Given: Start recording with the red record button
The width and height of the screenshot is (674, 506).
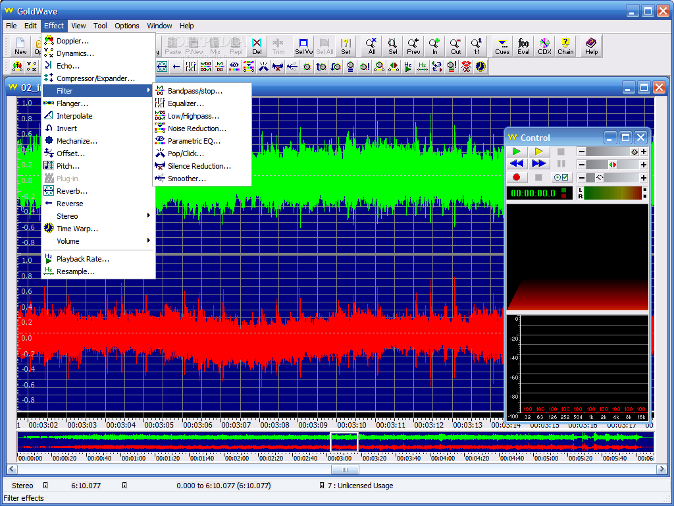Looking at the screenshot, I should 517,177.
